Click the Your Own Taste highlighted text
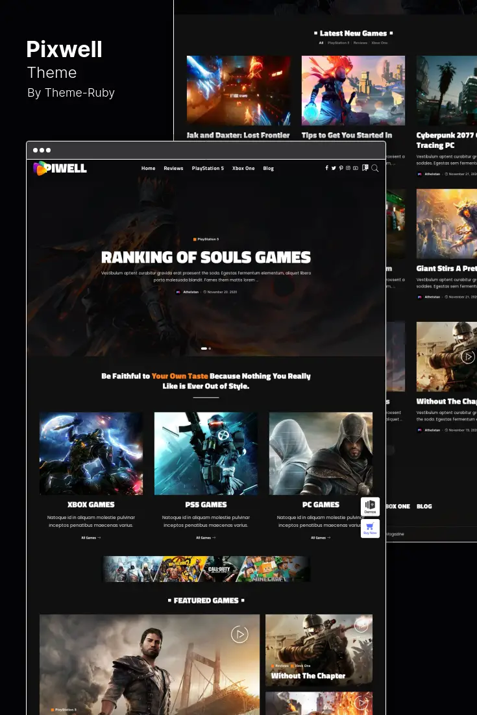 point(180,376)
